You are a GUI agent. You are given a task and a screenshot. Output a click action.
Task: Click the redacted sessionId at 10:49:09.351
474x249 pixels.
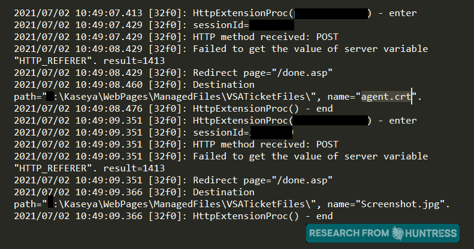click(x=271, y=133)
